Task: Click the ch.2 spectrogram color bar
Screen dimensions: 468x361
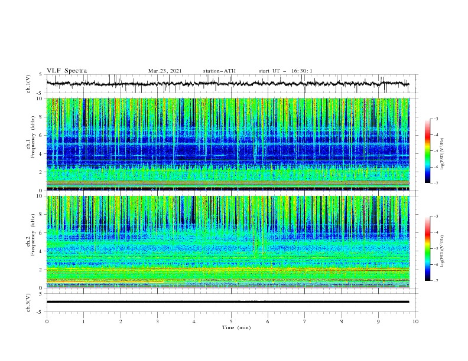Action: click(x=428, y=248)
